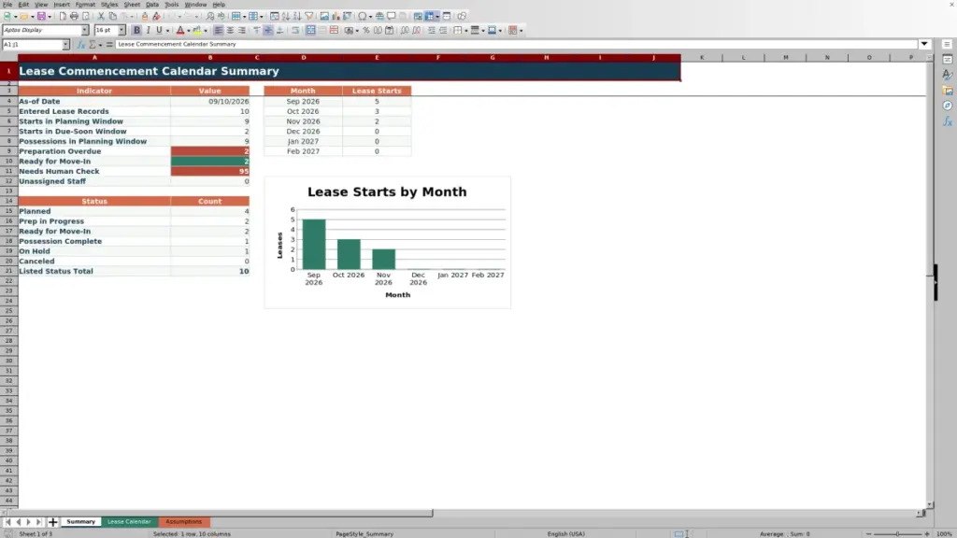957x538 pixels.
Task: Click the Format as Percent icon
Action: [x=366, y=31]
